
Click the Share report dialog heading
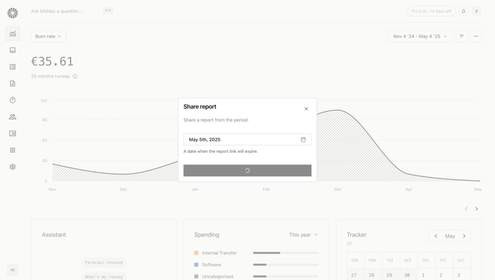[x=200, y=106]
